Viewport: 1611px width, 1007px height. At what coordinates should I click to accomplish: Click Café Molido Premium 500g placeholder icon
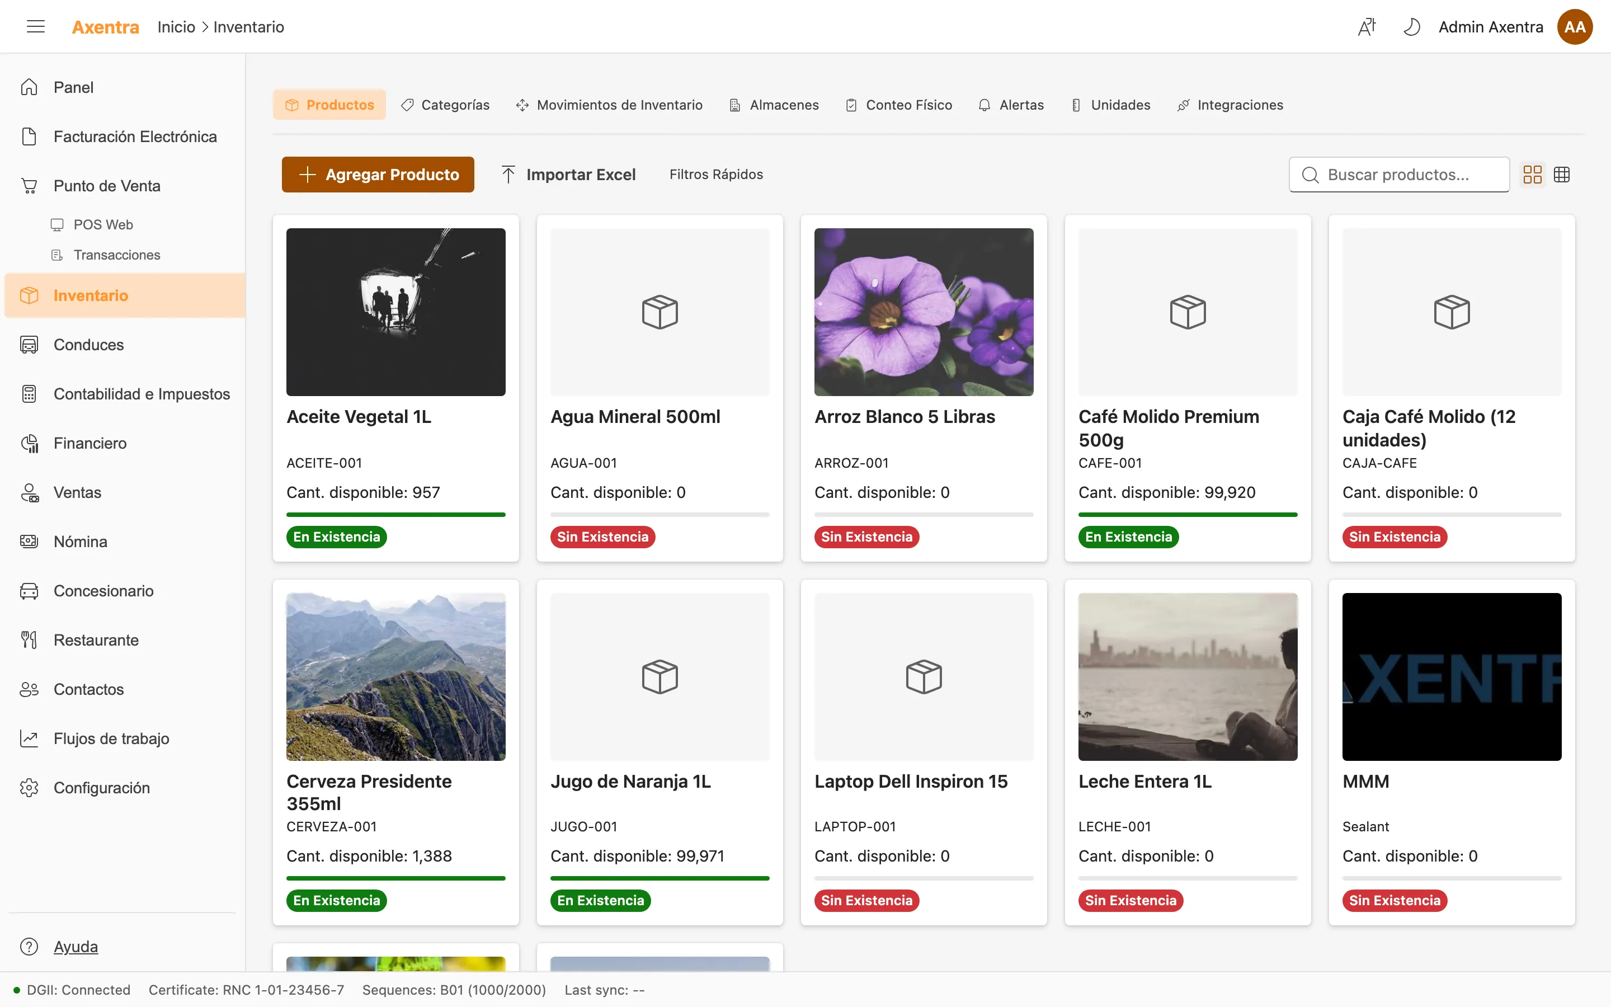pos(1188,312)
